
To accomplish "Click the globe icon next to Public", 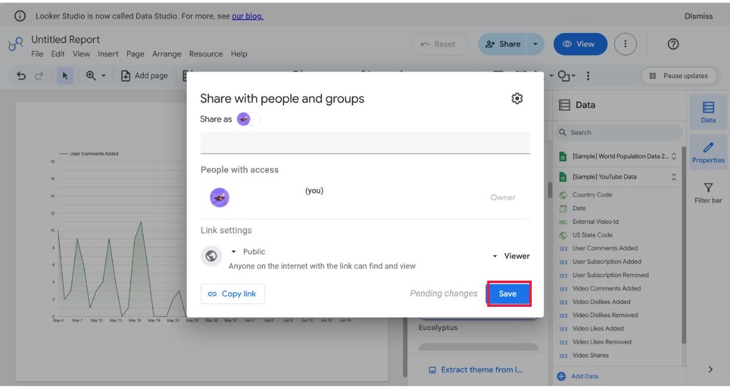I will click(211, 256).
